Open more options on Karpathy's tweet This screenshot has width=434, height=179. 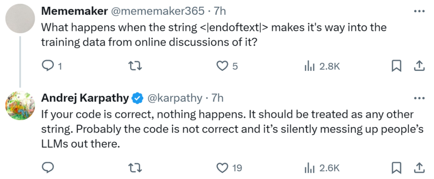419,98
